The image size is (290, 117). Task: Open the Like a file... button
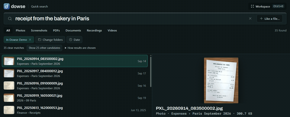point(269,18)
